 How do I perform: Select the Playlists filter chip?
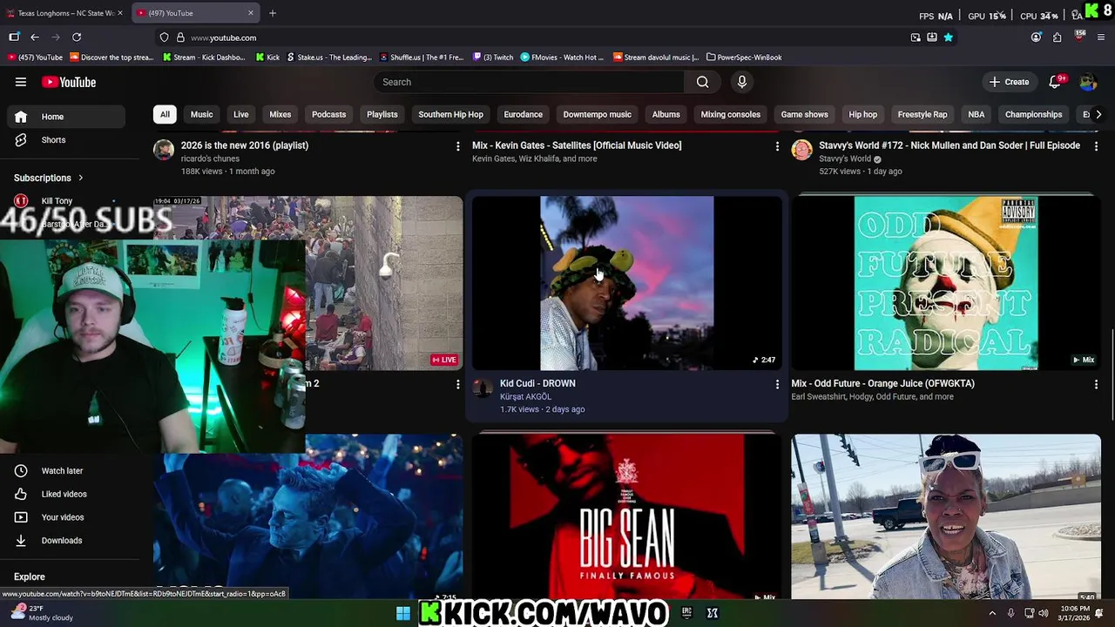click(382, 114)
